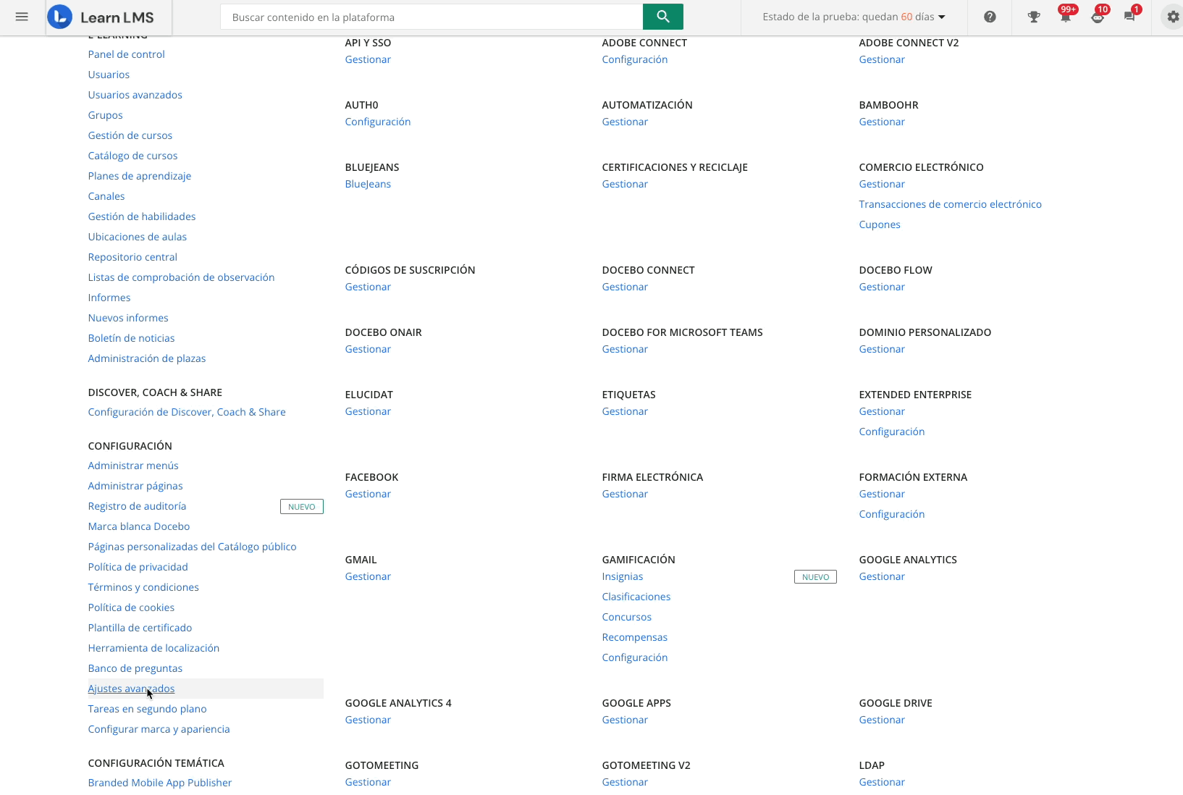Open Gestión de cursos

pyautogui.click(x=130, y=135)
